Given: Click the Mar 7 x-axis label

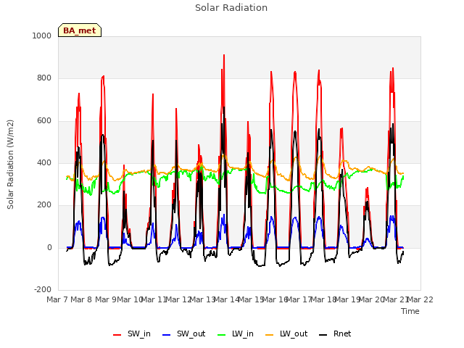Looking at the screenshot, I should point(58,299).
